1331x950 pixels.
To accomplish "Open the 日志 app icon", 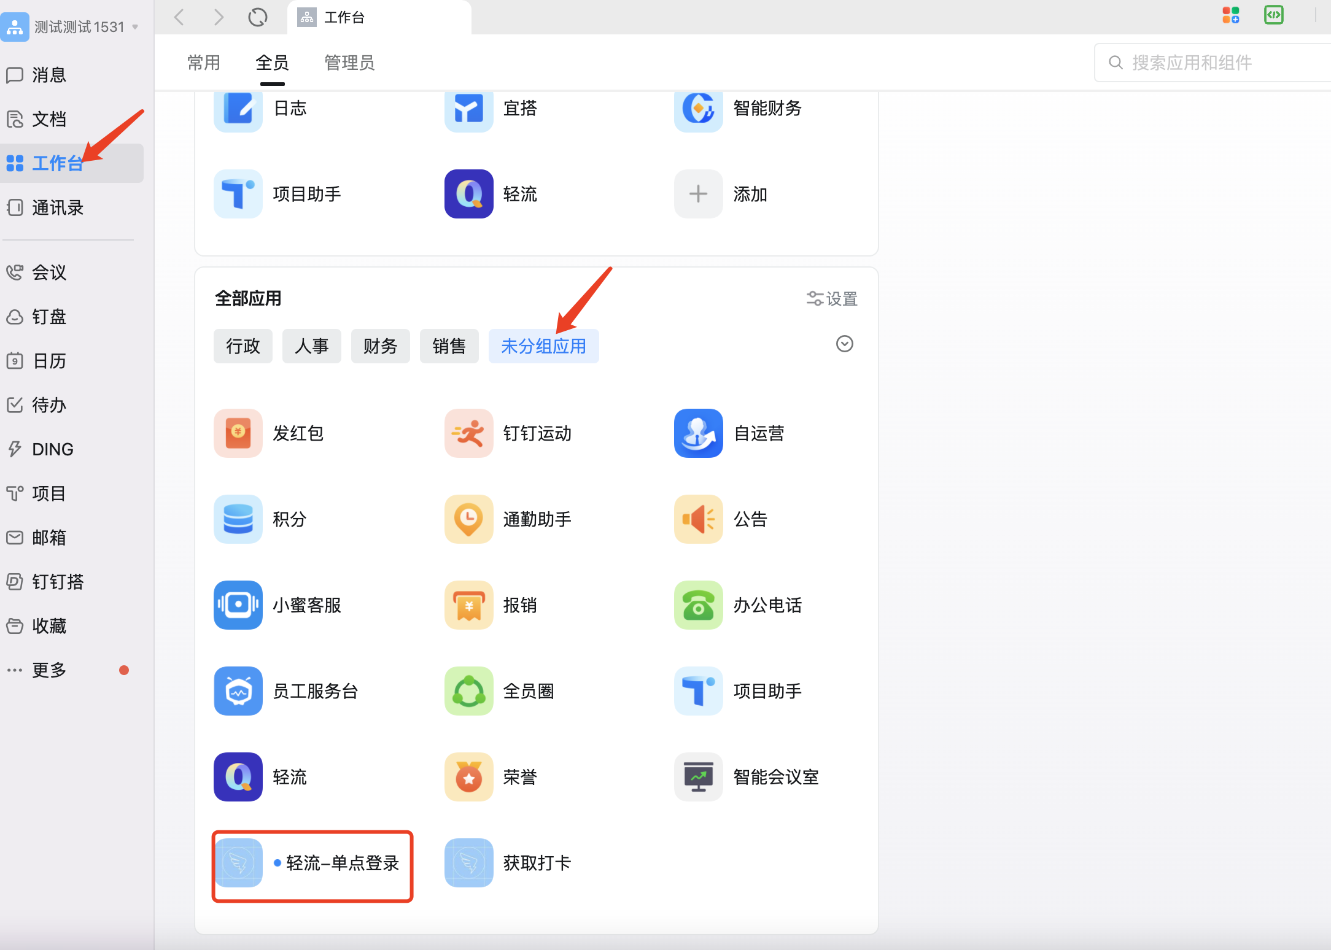I will 238,110.
